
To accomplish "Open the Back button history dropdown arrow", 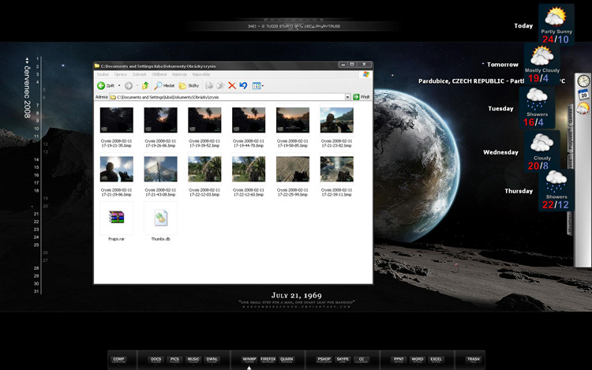I will [119, 85].
